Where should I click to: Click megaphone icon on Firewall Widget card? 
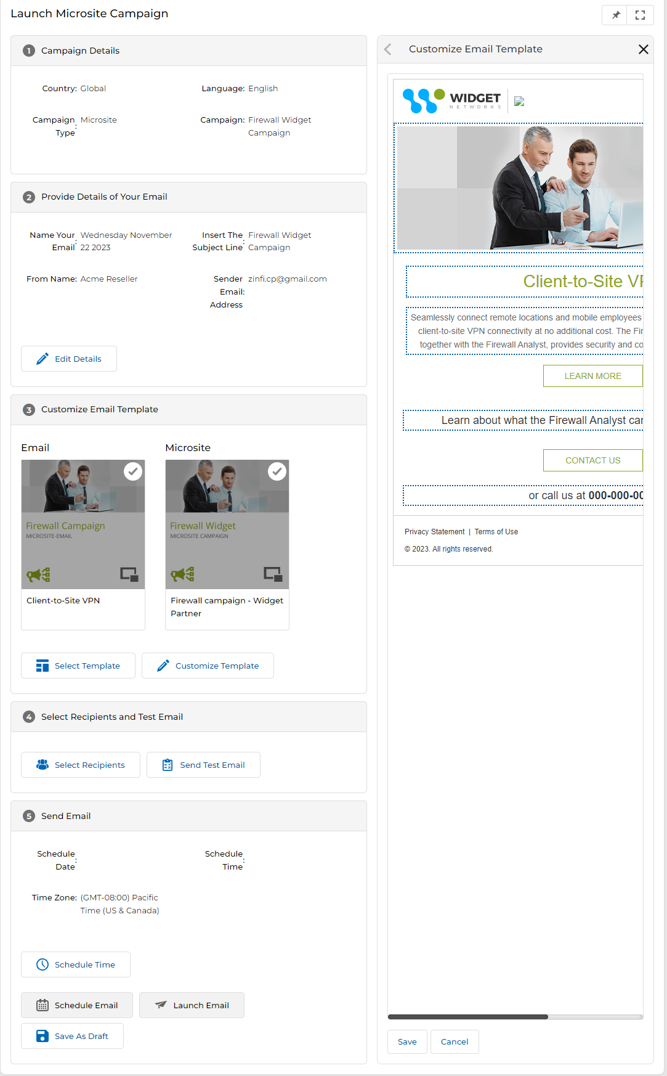click(x=182, y=574)
